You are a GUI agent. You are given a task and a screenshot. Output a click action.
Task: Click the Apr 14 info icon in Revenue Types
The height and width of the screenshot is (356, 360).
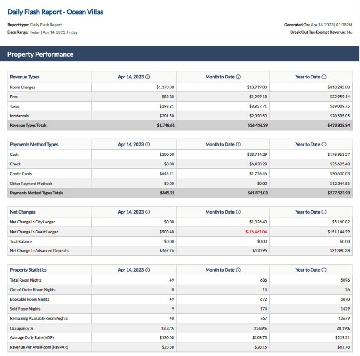148,77
